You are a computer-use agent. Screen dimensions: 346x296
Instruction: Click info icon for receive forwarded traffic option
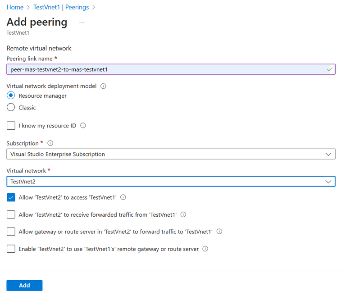point(183,215)
